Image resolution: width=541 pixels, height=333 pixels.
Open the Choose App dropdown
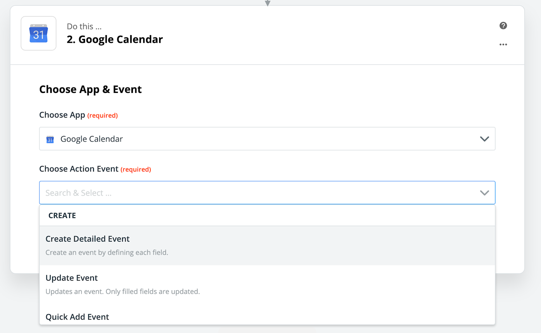pos(267,139)
